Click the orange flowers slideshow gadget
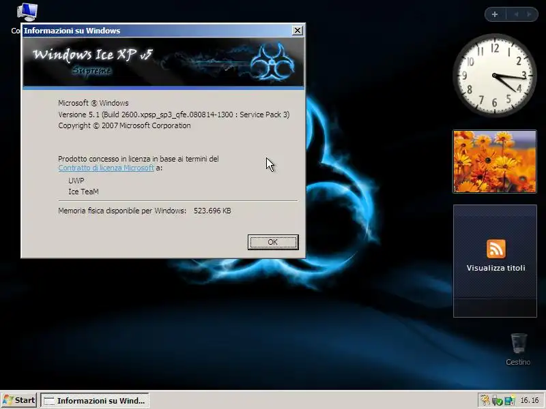The image size is (546, 409). (x=495, y=162)
